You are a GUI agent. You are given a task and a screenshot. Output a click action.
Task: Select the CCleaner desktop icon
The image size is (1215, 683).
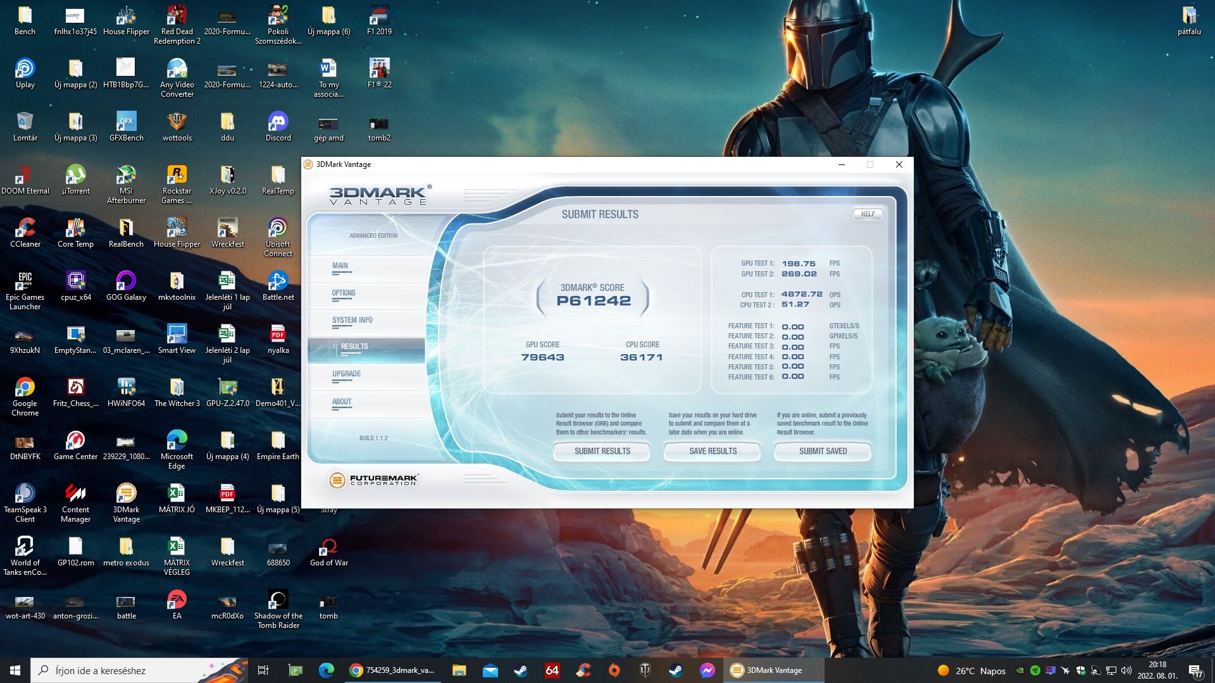point(25,233)
